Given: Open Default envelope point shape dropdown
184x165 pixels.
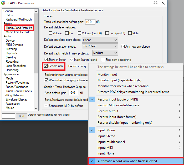Looking at the screenshot, I should (x=100, y=40).
